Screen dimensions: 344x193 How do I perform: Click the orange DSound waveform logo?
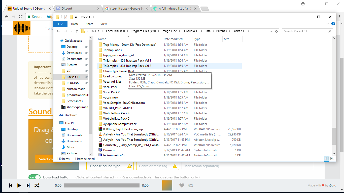[22, 28]
